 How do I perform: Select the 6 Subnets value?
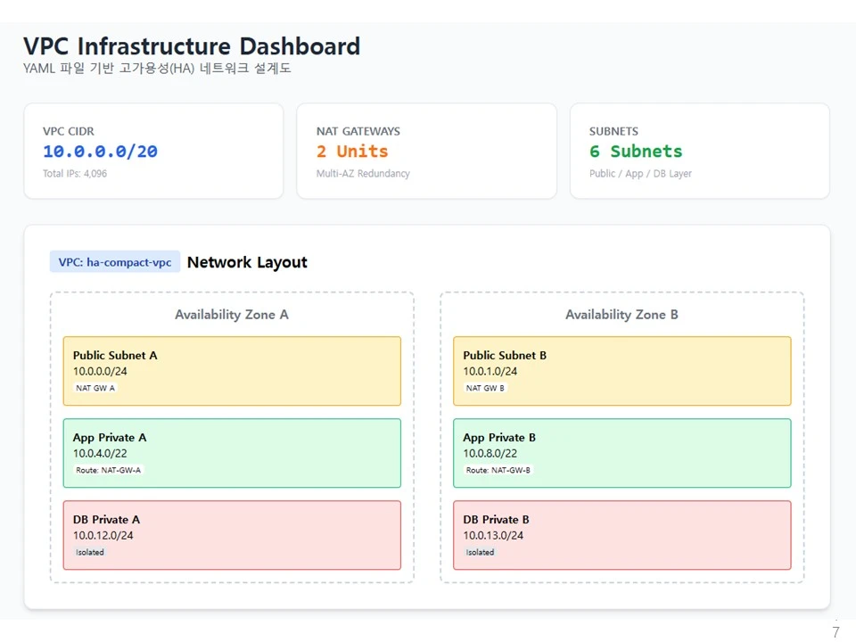636,152
